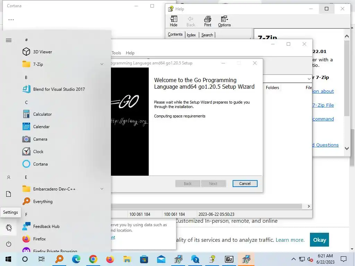The width and height of the screenshot is (355, 266).
Task: Open Options in the Help toolbar
Action: coord(224,21)
